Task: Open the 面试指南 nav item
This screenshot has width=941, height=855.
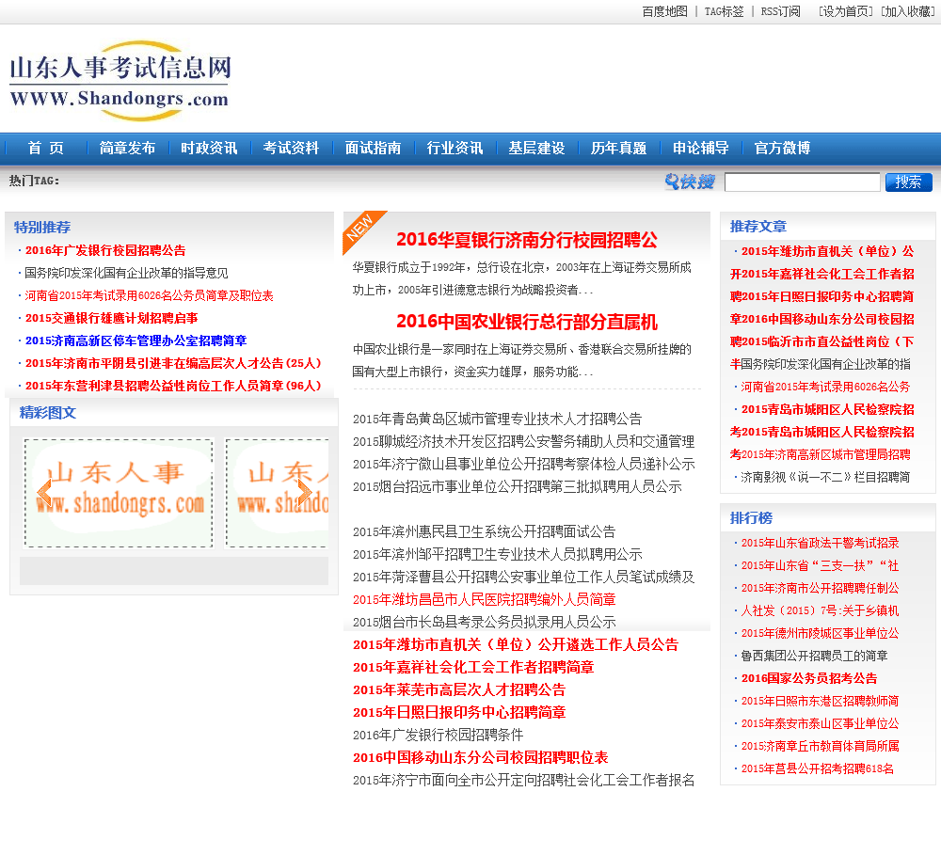Action: pyautogui.click(x=373, y=148)
